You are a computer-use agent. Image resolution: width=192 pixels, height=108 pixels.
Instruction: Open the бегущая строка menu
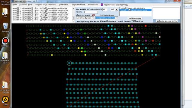(78, 5)
